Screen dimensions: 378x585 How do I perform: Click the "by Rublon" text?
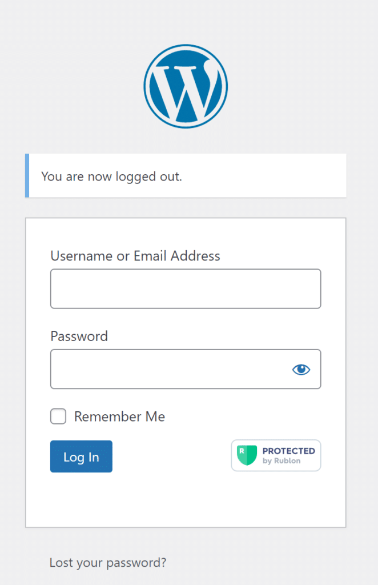pyautogui.click(x=282, y=461)
